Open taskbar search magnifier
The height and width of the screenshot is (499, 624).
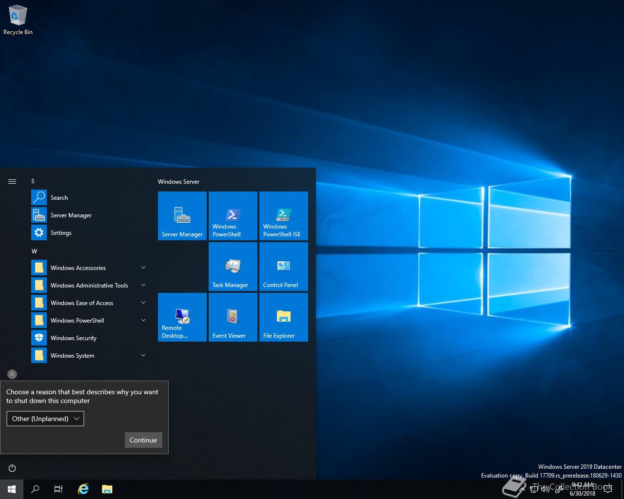point(35,489)
